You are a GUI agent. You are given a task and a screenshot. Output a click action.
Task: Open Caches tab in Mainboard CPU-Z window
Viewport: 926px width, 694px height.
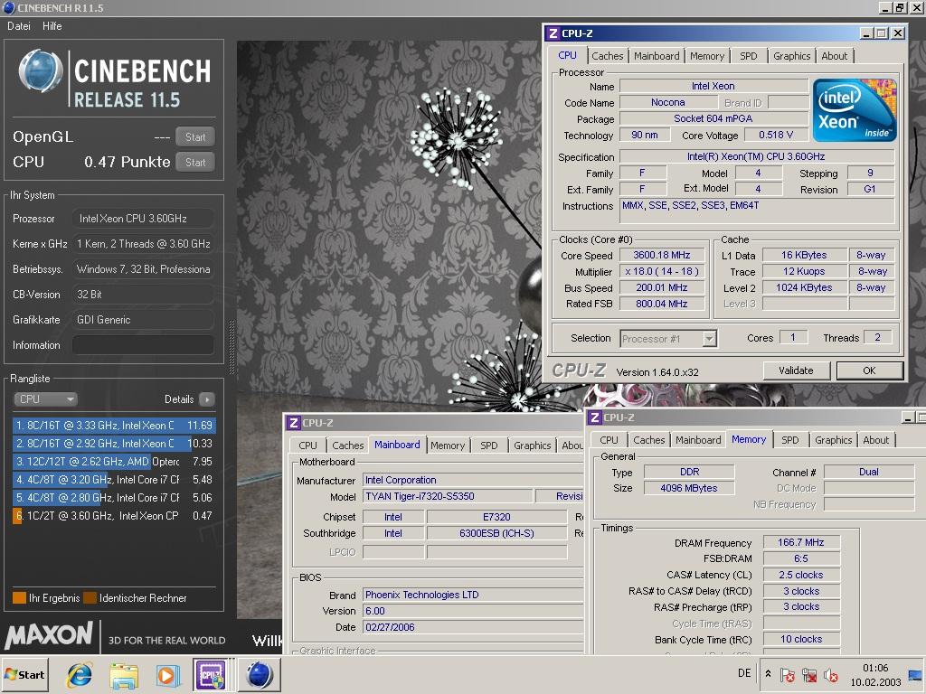(347, 445)
